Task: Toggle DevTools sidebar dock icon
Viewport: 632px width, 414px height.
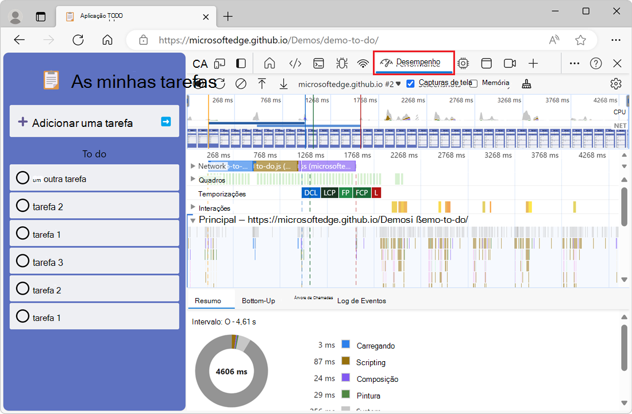Action: (241, 63)
